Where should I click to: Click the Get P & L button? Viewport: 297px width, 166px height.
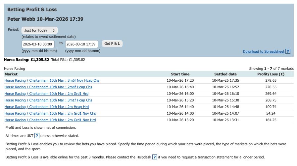pos(112,43)
